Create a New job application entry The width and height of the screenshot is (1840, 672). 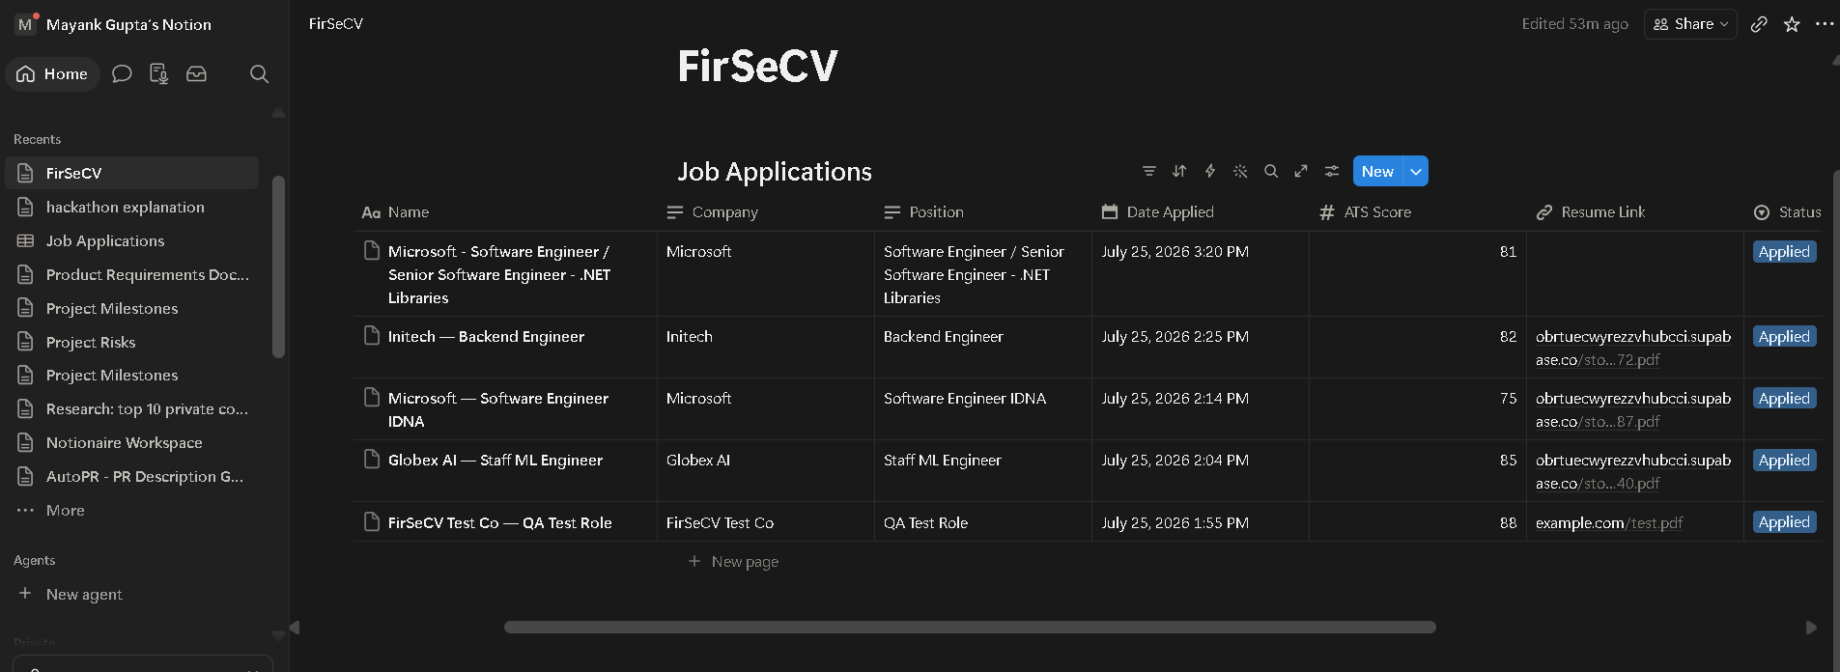[x=1377, y=171]
